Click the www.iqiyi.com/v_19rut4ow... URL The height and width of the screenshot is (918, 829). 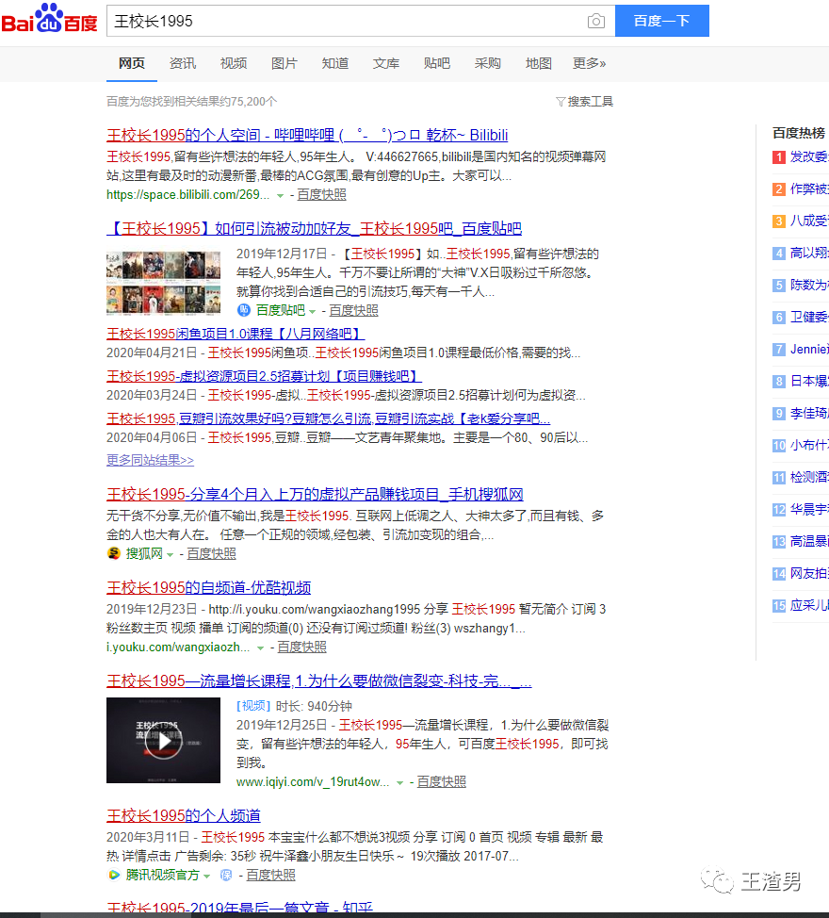tap(313, 782)
